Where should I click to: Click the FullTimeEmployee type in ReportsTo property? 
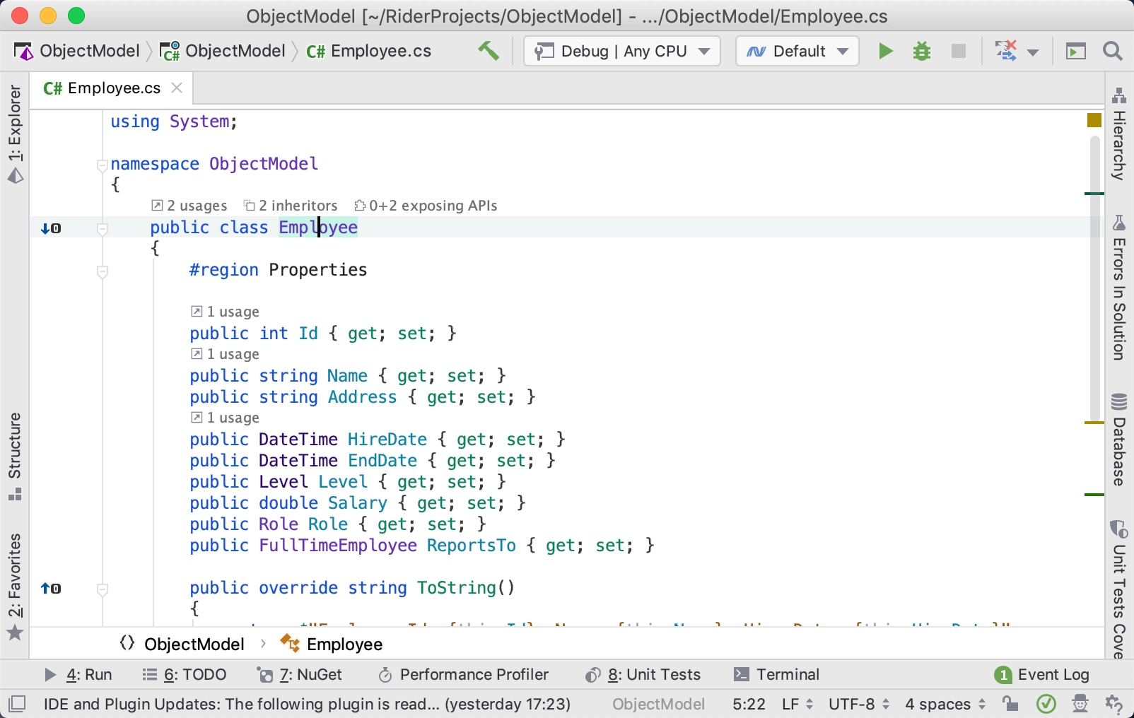[338, 546]
